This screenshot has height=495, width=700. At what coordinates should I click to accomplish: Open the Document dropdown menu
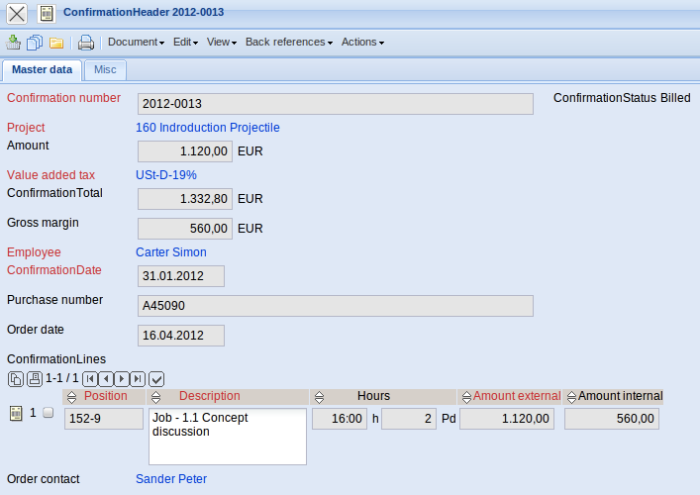pyautogui.click(x=137, y=42)
